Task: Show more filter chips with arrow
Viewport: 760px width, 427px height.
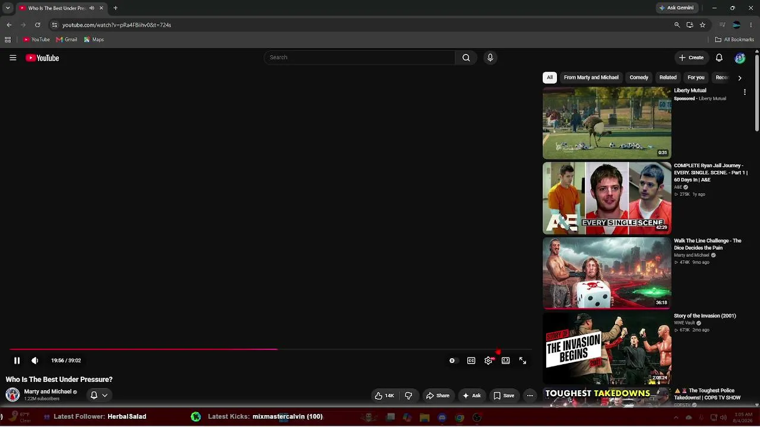Action: 739,78
